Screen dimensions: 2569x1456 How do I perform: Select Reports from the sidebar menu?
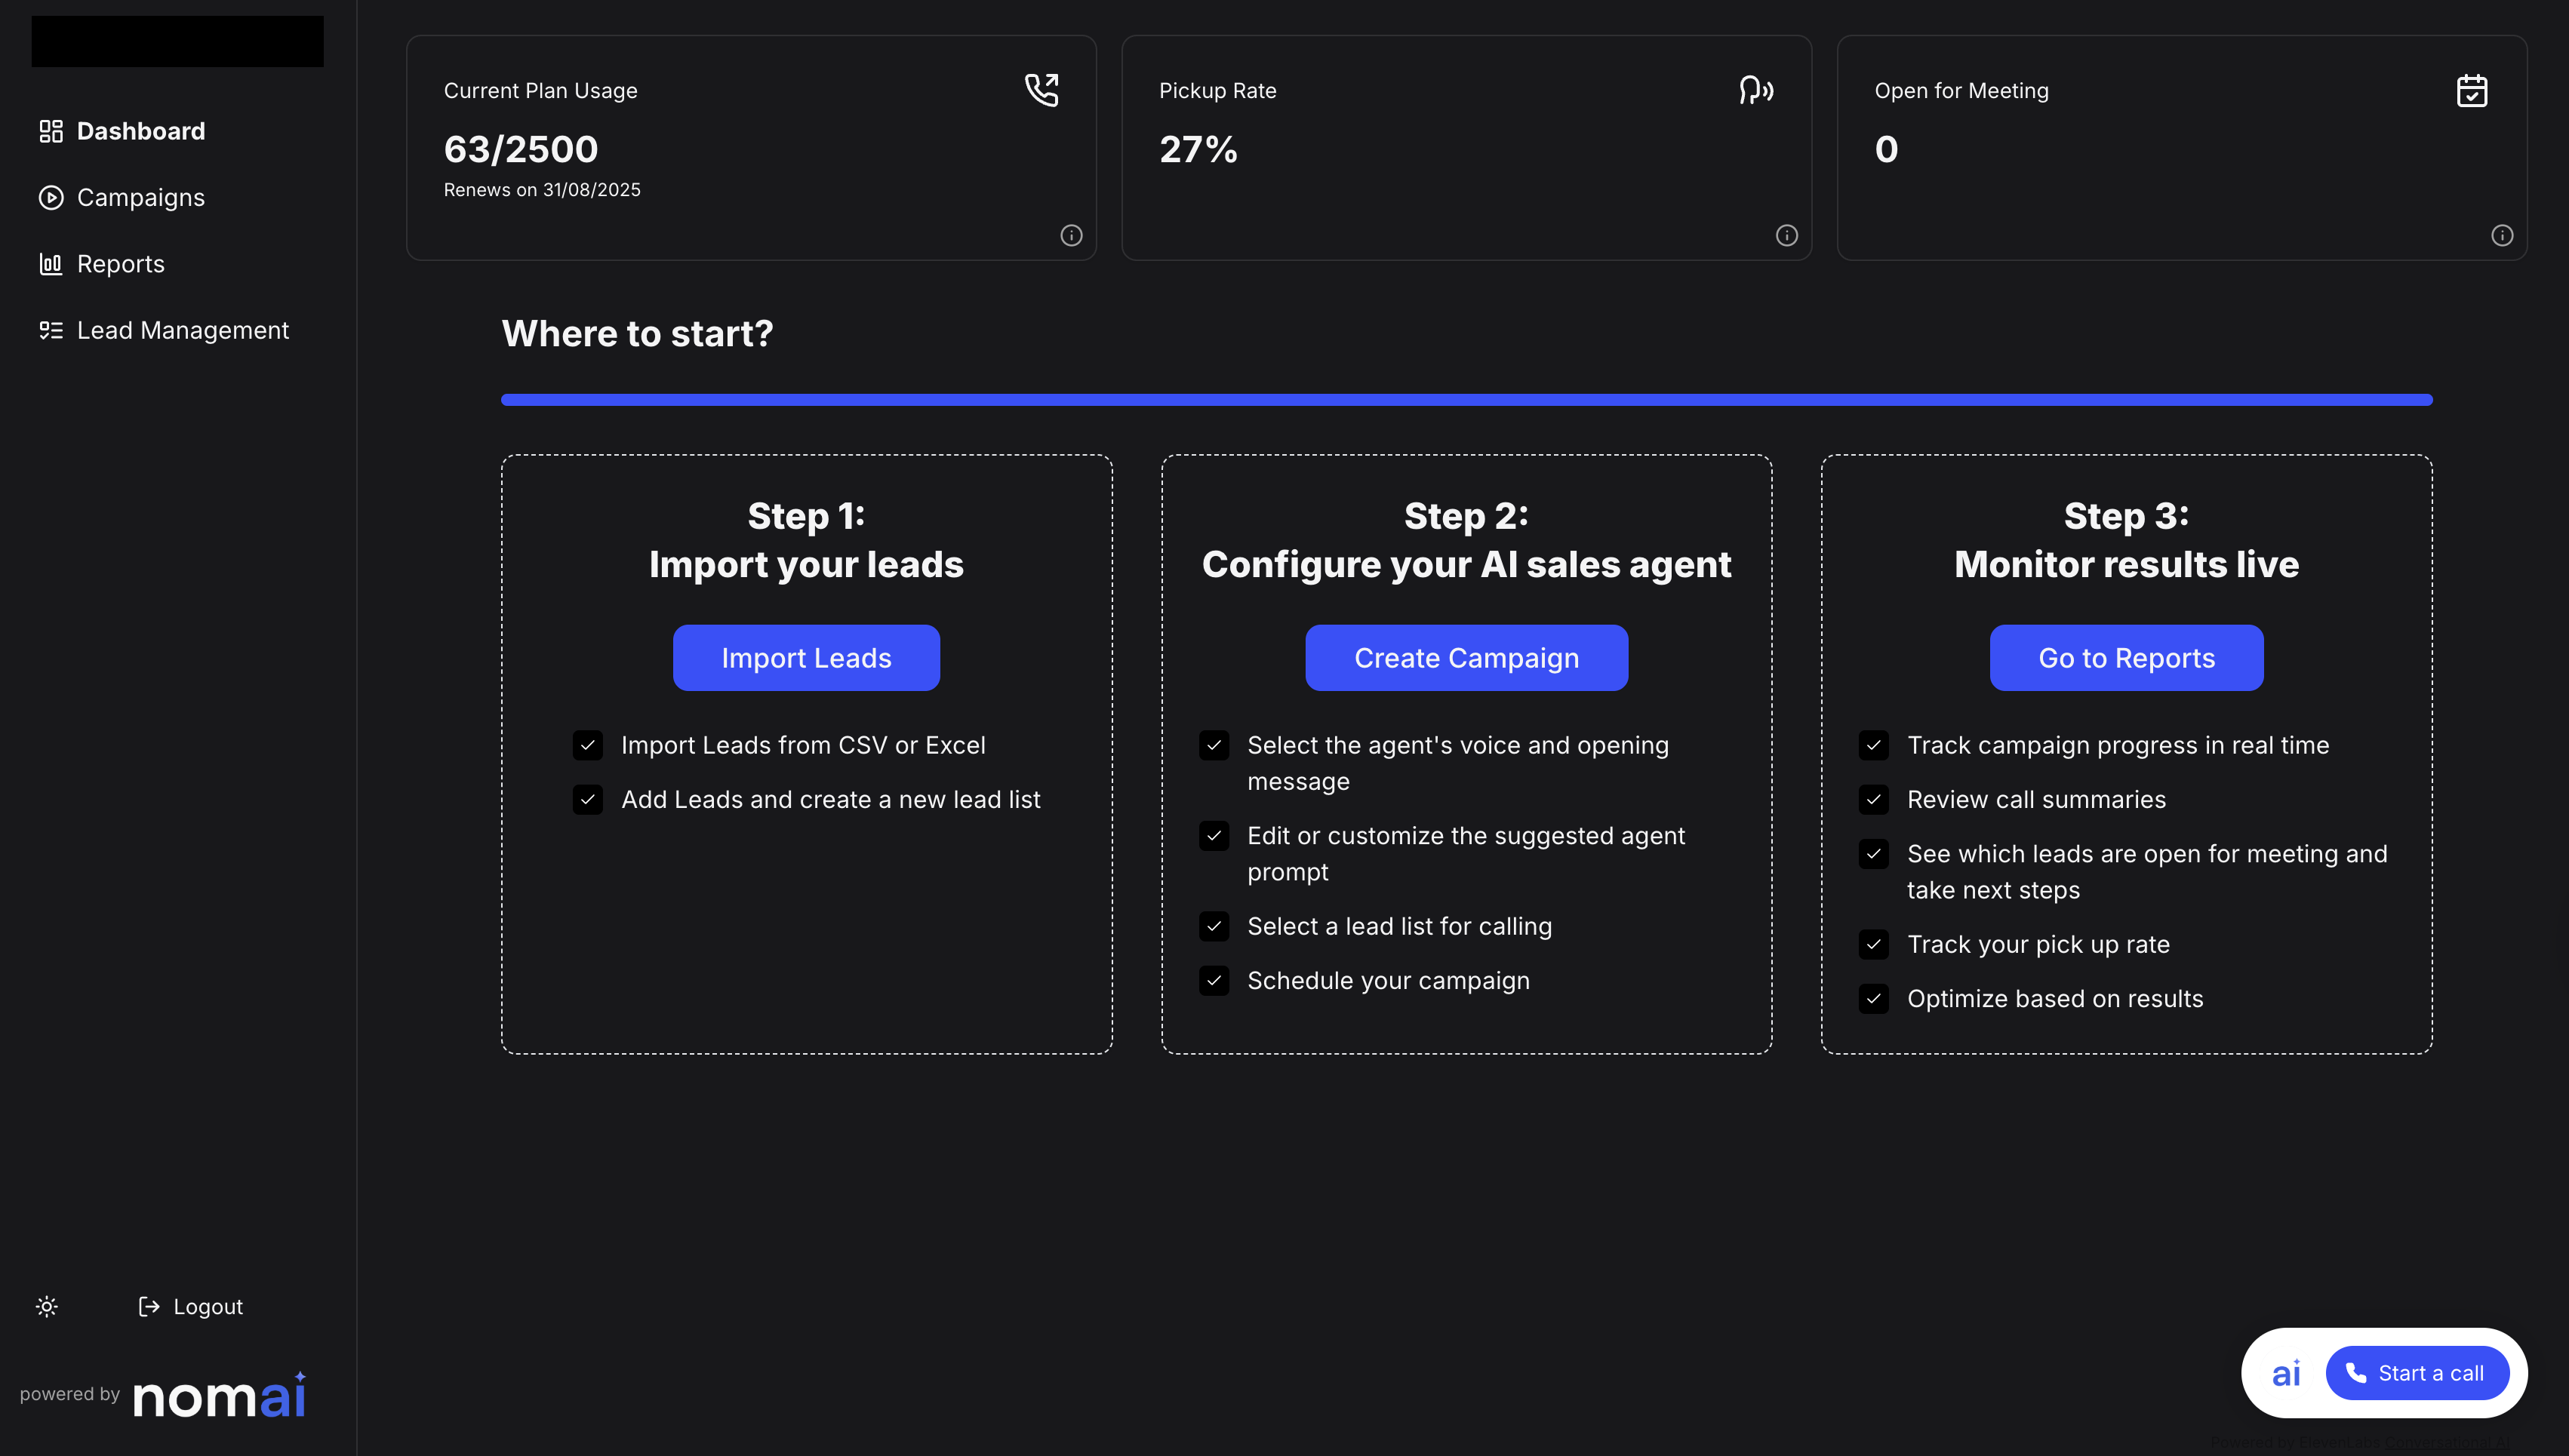120,264
